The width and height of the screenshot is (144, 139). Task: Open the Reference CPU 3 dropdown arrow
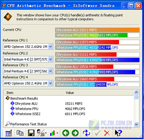tap(50, 71)
